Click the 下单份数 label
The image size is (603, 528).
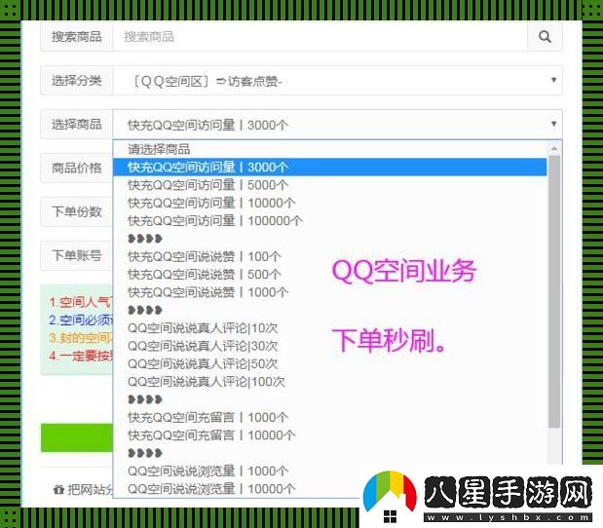coord(77,211)
